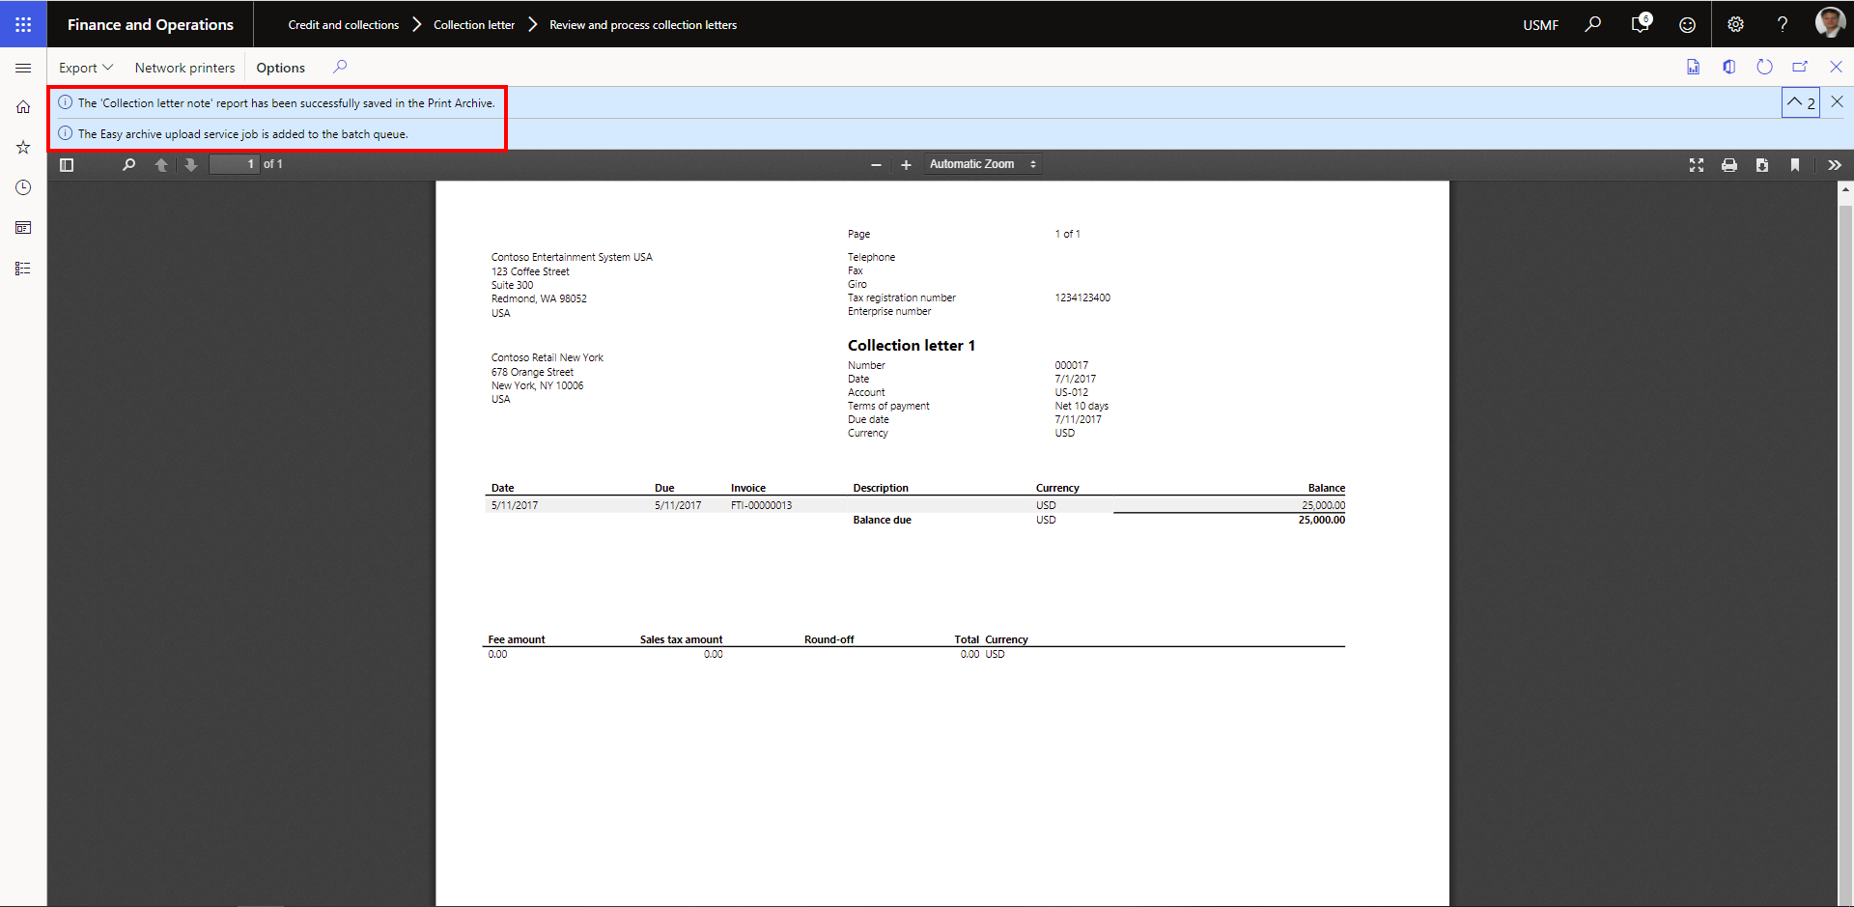Select the batch queue message text
The width and height of the screenshot is (1854, 907).
click(x=242, y=134)
